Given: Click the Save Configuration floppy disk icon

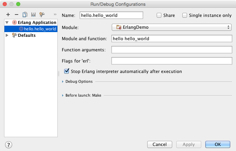Looking at the screenshot, I should pyautogui.click(x=33, y=15).
